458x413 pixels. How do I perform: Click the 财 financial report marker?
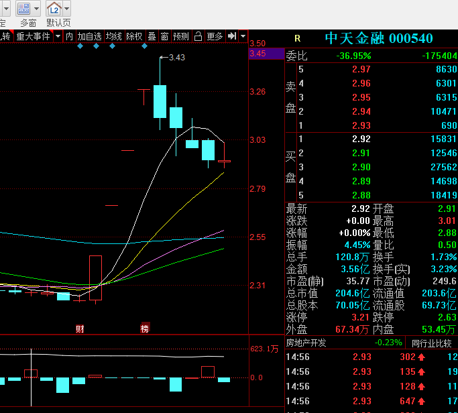[80, 329]
